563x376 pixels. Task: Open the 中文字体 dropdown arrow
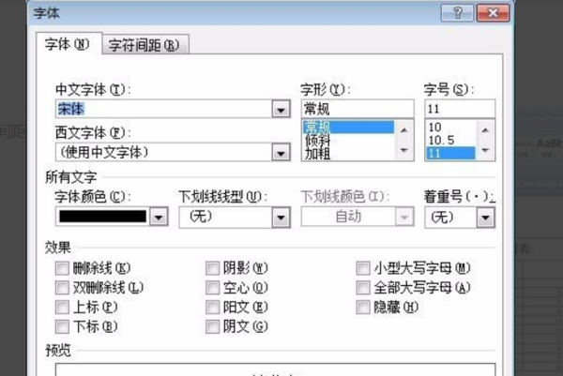[281, 110]
